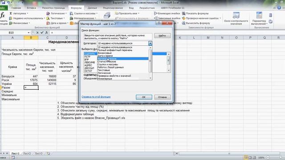
Task: Click the Категория combo box arrow
Action: (150, 44)
